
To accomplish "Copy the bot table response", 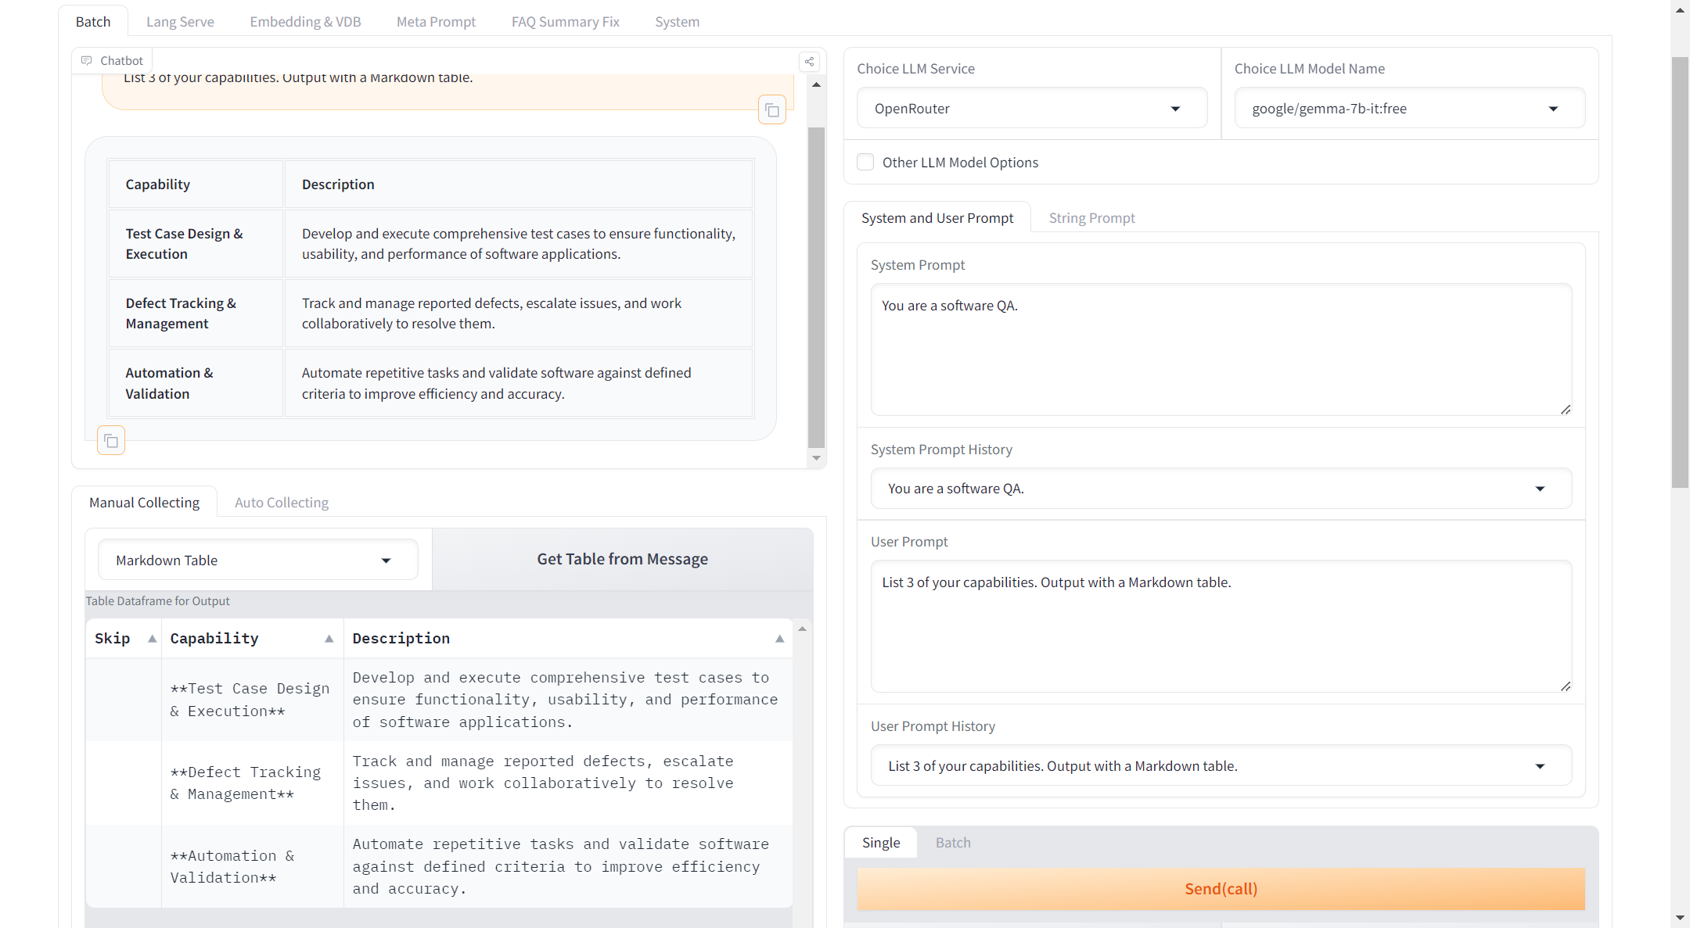I will coord(111,441).
